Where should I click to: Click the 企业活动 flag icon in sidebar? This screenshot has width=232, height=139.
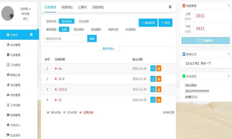(8, 135)
